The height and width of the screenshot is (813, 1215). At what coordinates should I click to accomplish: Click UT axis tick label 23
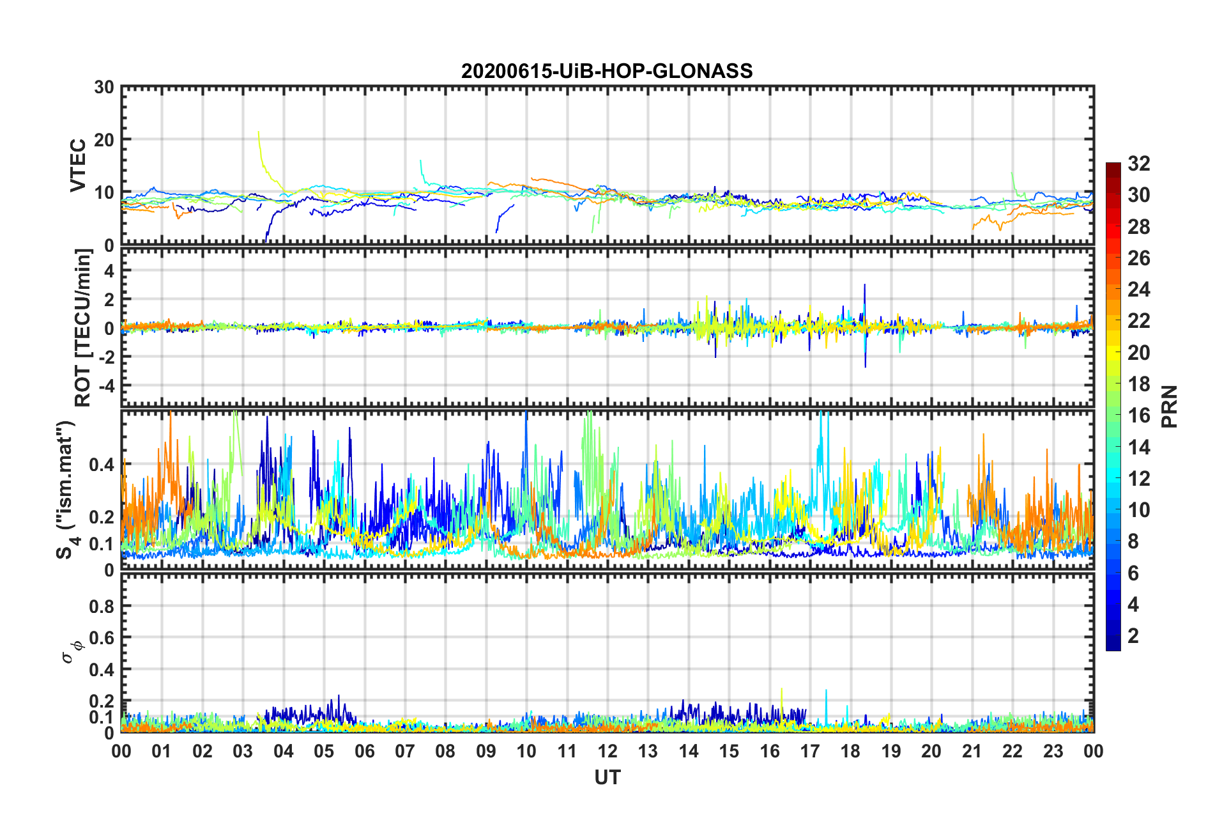pos(1053,751)
